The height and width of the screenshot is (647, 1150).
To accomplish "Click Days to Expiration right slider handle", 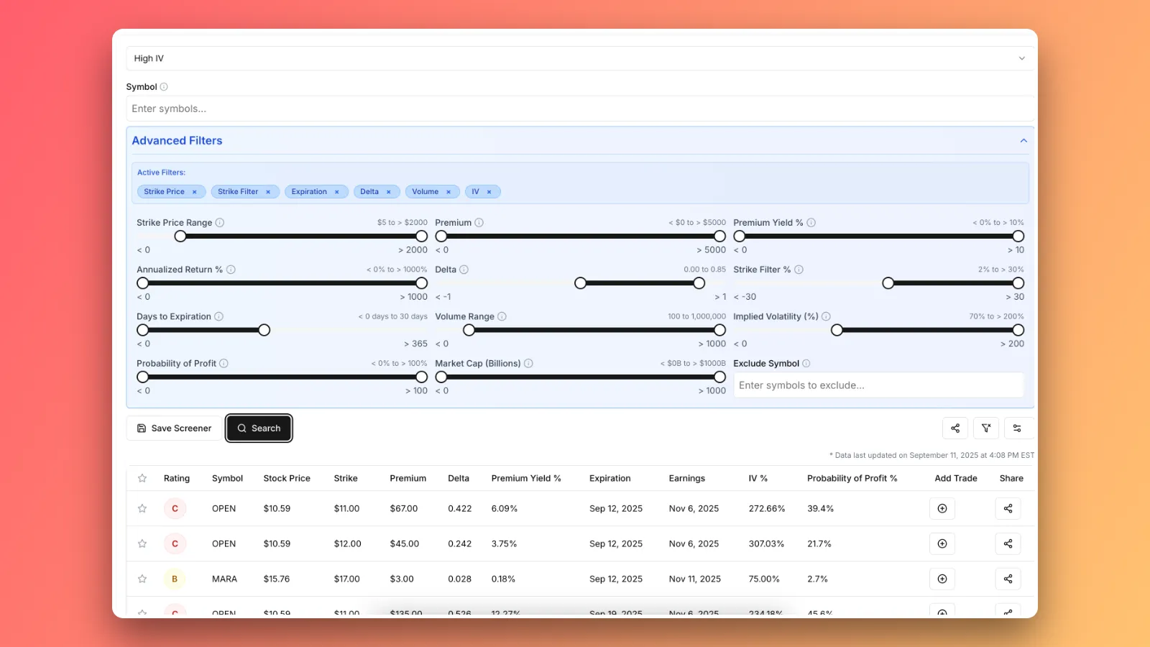I will pos(264,330).
